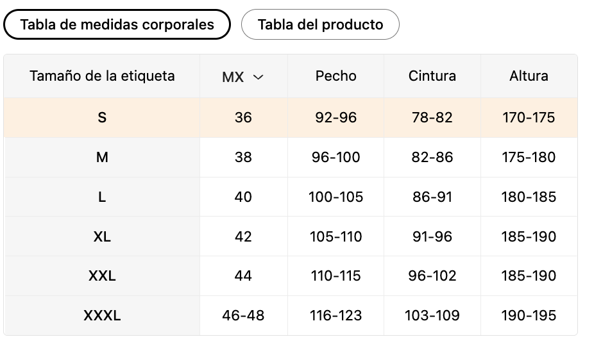
Task: Switch to Tabla de medidas corporales tab
Action: pyautogui.click(x=117, y=24)
